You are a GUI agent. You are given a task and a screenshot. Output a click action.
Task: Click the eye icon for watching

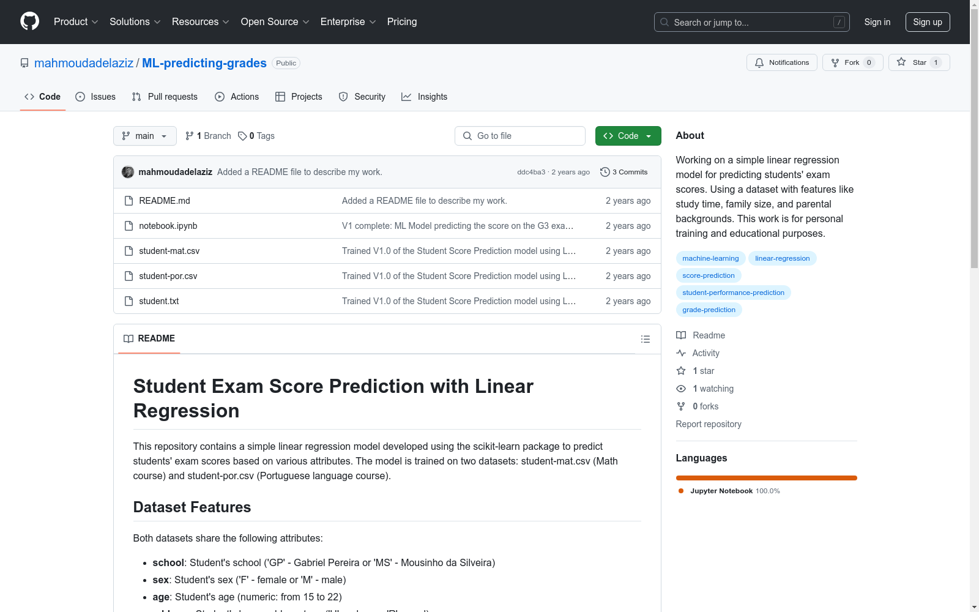(681, 389)
